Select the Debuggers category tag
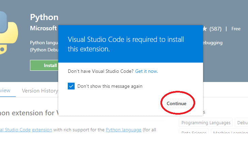The height and width of the screenshot is (148, 248). pos(242,123)
